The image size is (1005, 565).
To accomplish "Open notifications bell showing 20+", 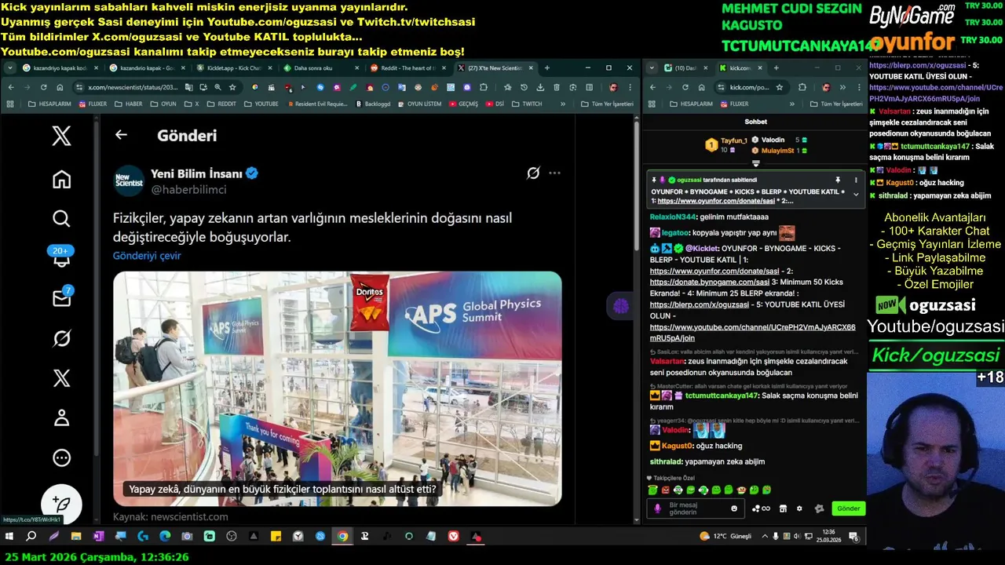I will (61, 257).
